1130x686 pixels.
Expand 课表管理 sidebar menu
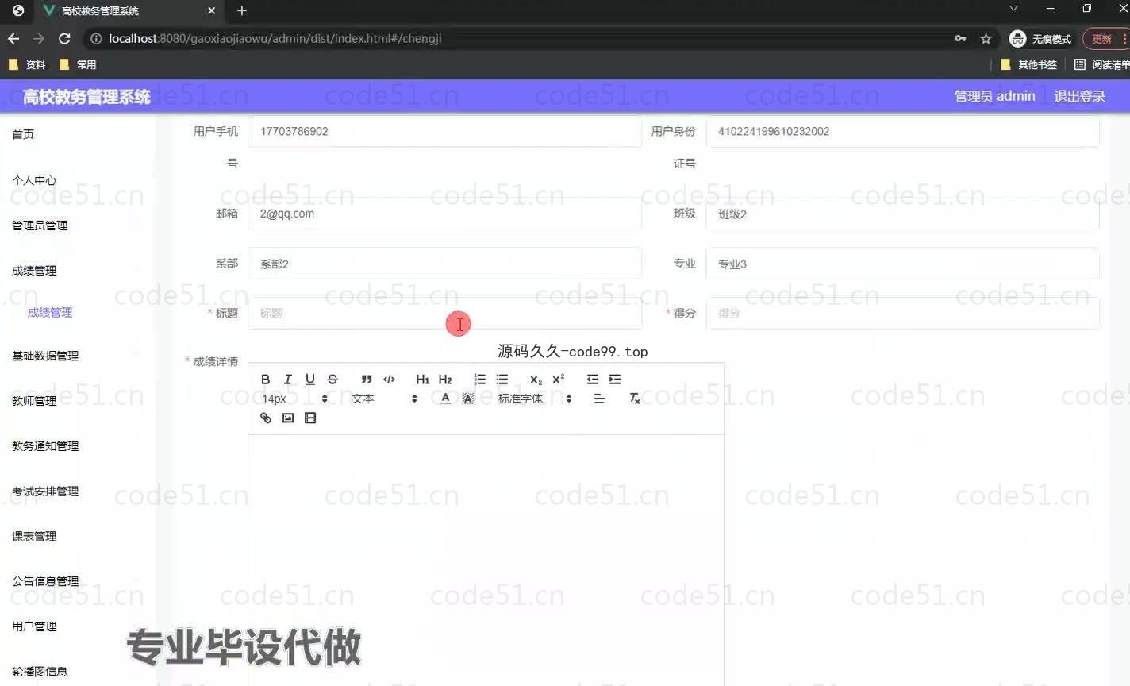tap(34, 537)
